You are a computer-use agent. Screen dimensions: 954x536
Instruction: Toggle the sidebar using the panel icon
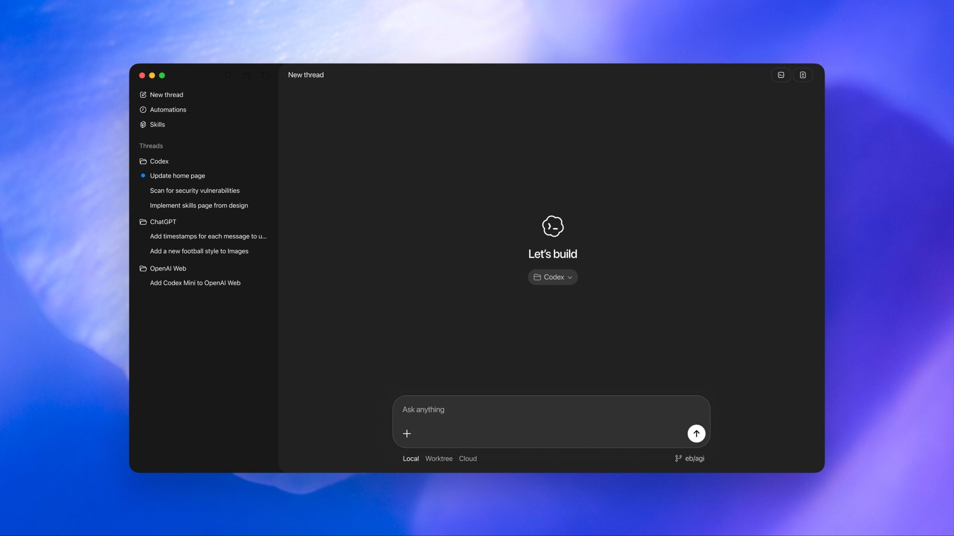(264, 75)
